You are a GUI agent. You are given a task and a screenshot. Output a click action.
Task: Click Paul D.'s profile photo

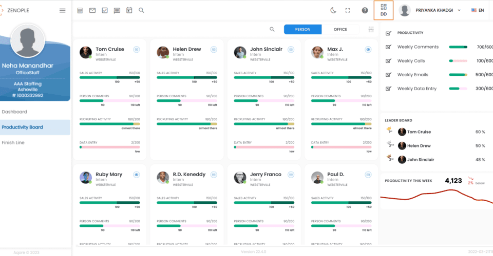[317, 177]
